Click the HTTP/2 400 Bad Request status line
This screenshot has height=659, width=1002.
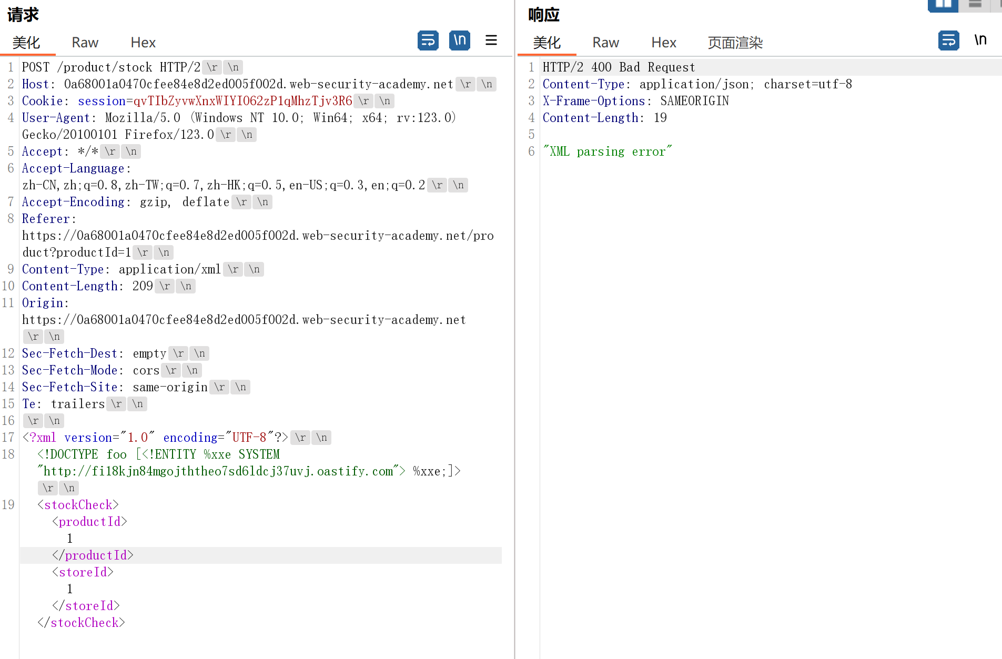pos(619,67)
